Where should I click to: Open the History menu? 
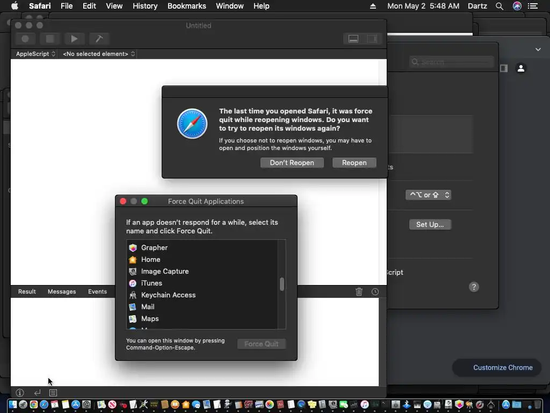pyautogui.click(x=145, y=6)
